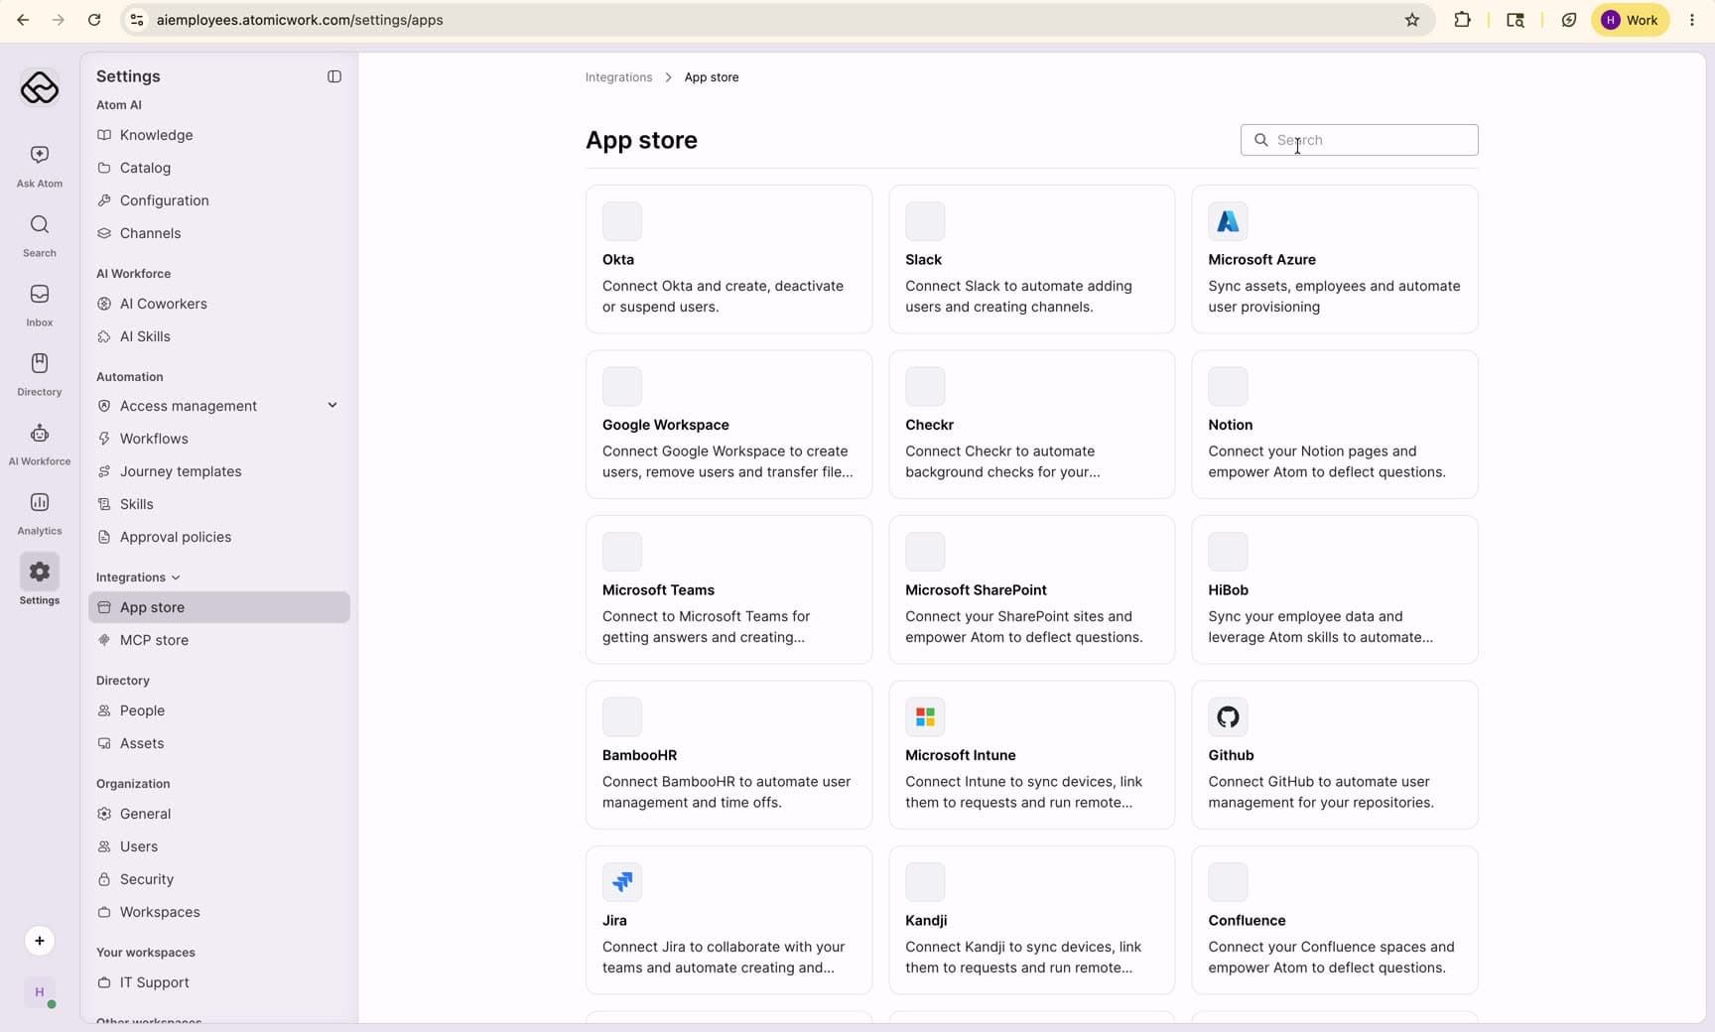Open the Google Workspace app card

pos(728,425)
